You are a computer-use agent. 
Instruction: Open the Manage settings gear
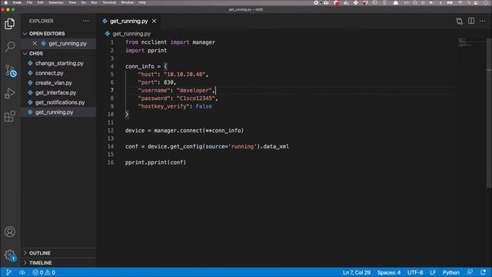10,255
